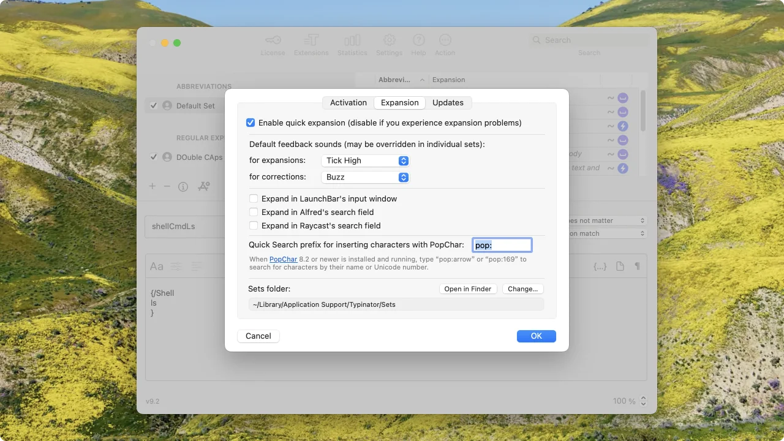Click the paragraph pilcrow icon
The width and height of the screenshot is (784, 441).
(x=637, y=266)
